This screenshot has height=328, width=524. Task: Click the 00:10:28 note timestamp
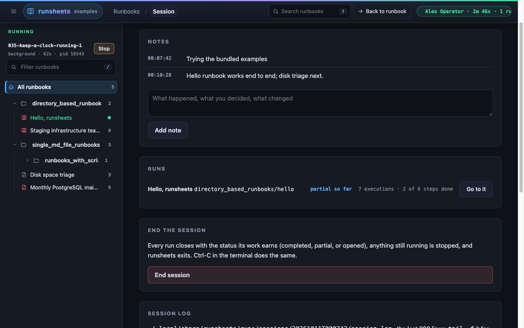tap(160, 75)
